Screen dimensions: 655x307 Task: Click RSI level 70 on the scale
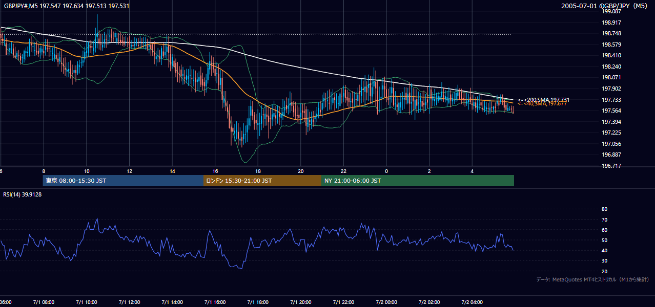(604, 220)
